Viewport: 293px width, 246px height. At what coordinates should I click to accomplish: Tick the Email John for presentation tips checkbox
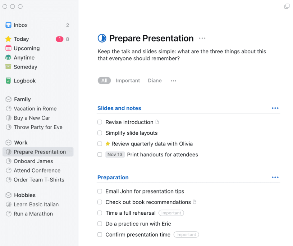point(100,191)
